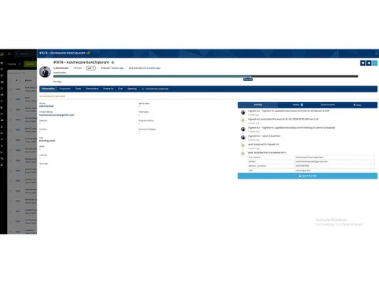
Task: Click the lock icon beside the lead title
Action: click(113, 62)
